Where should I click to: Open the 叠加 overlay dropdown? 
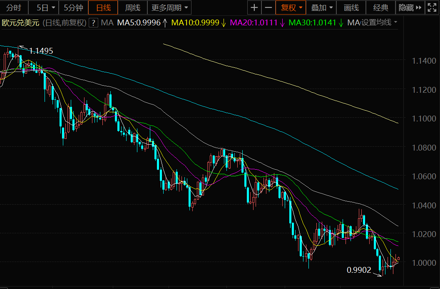tap(322, 7)
